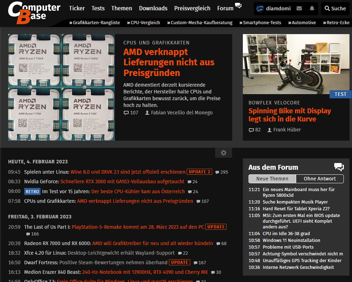Open forum thread CPU im Idle 36-38 grad
352x282 pixels.
[x=286, y=234]
